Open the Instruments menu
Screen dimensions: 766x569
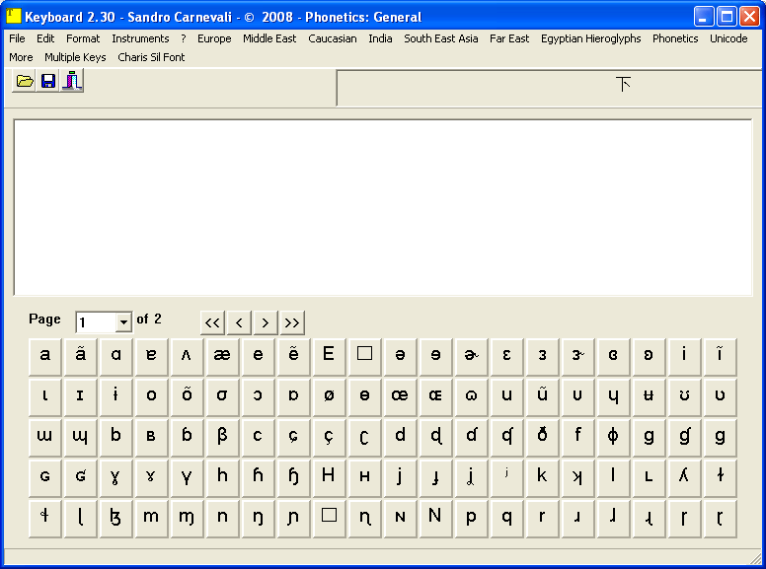[x=140, y=38]
